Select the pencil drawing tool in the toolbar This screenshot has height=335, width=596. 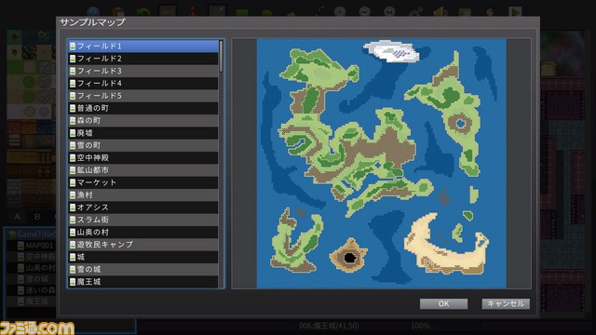pos(217,11)
